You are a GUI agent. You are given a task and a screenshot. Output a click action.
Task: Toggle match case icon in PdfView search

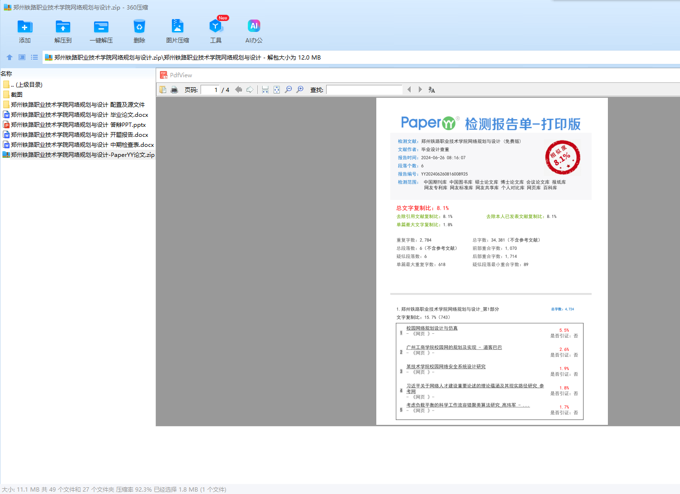coord(432,90)
